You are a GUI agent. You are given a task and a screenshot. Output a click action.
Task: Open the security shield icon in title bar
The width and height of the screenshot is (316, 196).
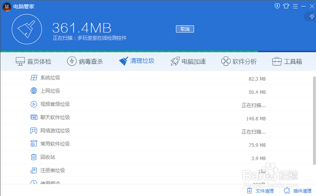coord(277,6)
